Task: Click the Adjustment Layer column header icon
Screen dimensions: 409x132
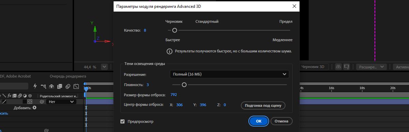Action: coord(25,96)
